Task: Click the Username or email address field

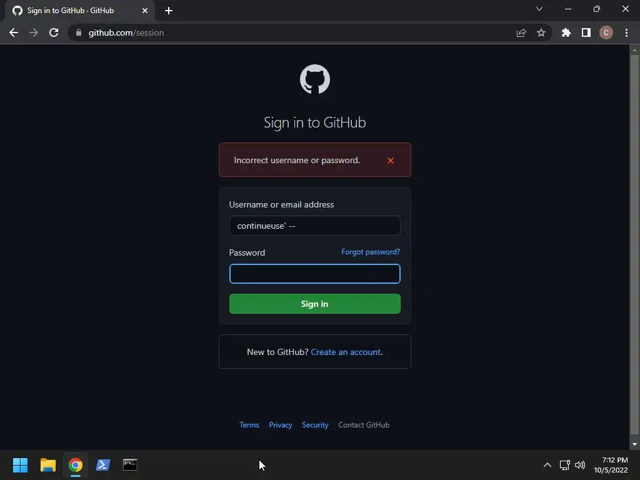Action: tap(315, 226)
